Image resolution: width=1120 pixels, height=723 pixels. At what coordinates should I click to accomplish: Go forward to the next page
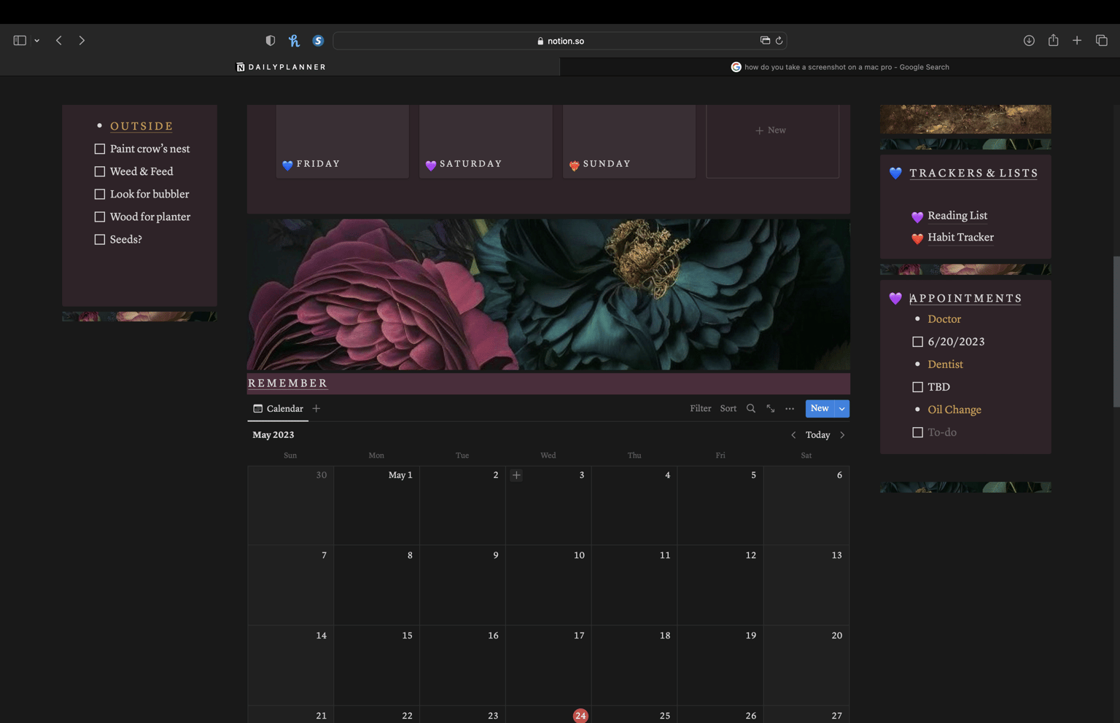point(82,41)
